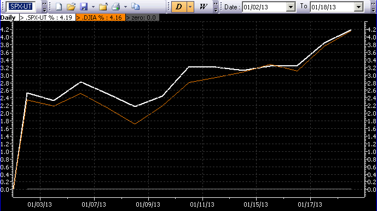Viewport: 377px width, 211px height.
Task: Expand symbol toolbar overflow chevron
Action: point(44,7)
